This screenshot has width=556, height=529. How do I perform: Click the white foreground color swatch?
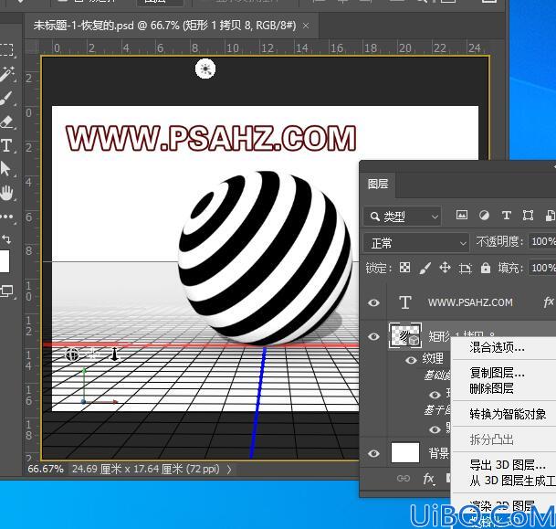point(5,261)
